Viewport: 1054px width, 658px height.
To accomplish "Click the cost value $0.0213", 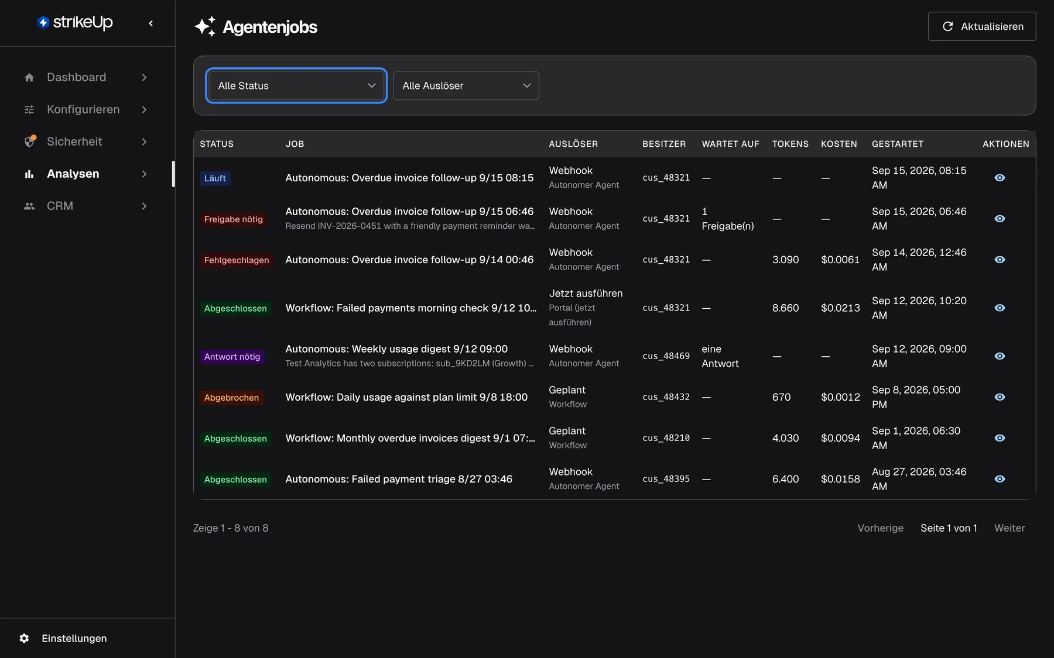I will (840, 308).
